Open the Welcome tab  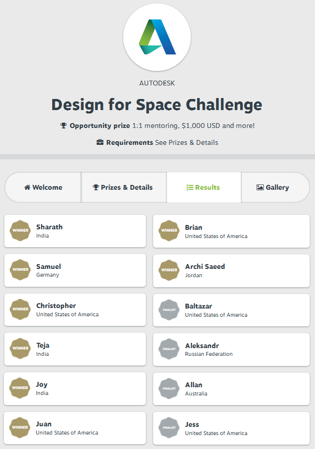(x=43, y=187)
